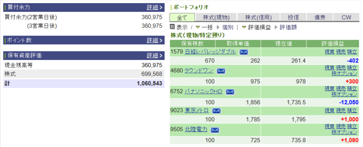Image resolution: width=363 pixels, height=147 pixels.
Task: Open 詳細 link for ポイント数
Action: click(x=152, y=40)
